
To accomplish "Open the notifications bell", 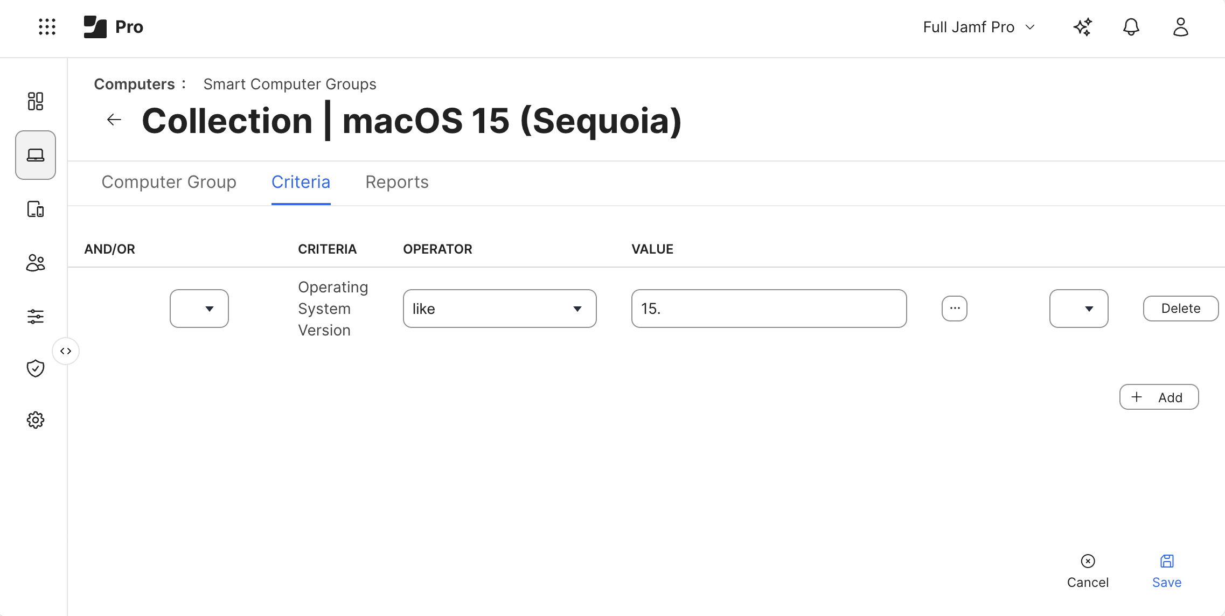I will [1131, 26].
